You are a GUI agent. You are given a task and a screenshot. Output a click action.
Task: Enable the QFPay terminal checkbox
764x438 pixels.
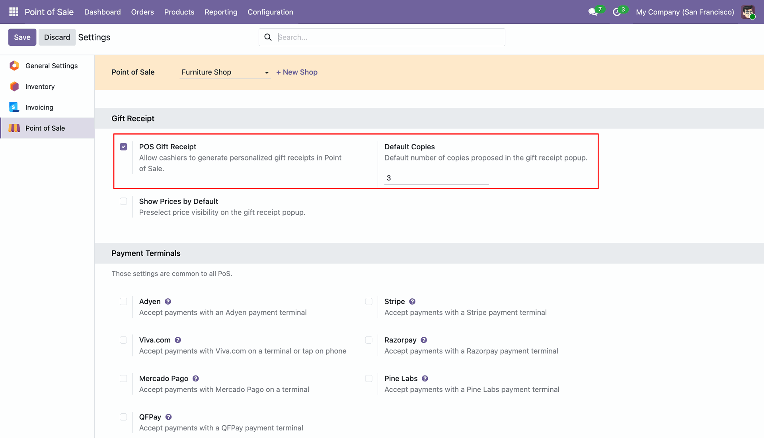coord(123,417)
